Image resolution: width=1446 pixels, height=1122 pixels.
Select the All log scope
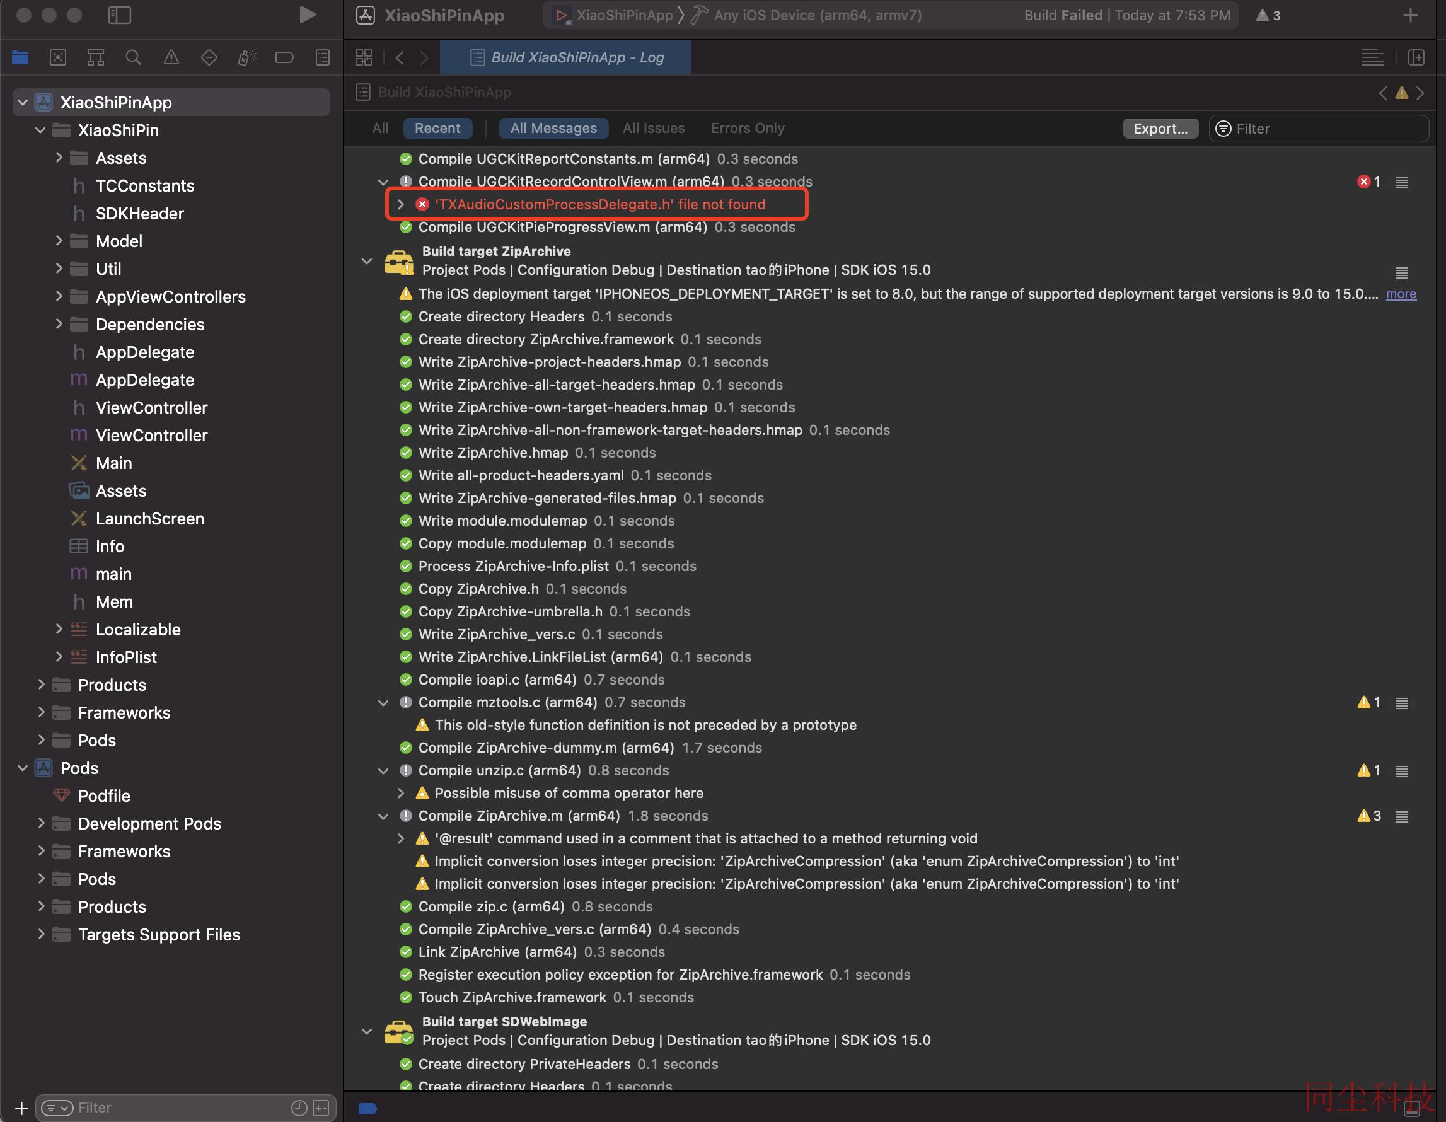coord(380,129)
